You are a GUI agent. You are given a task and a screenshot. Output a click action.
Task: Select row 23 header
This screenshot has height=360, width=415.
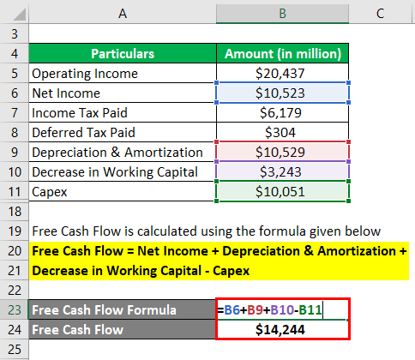pyautogui.click(x=15, y=310)
